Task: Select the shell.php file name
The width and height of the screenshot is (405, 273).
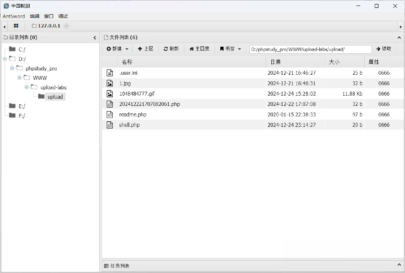Action: 129,125
